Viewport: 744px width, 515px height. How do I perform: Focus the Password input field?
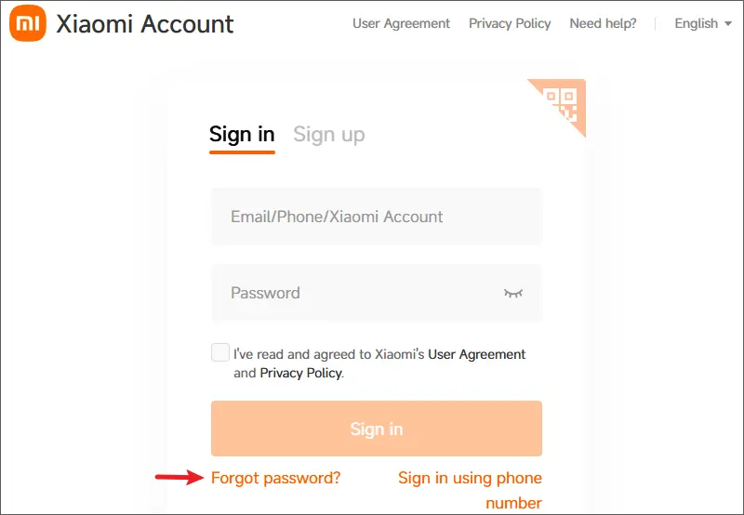point(358,293)
